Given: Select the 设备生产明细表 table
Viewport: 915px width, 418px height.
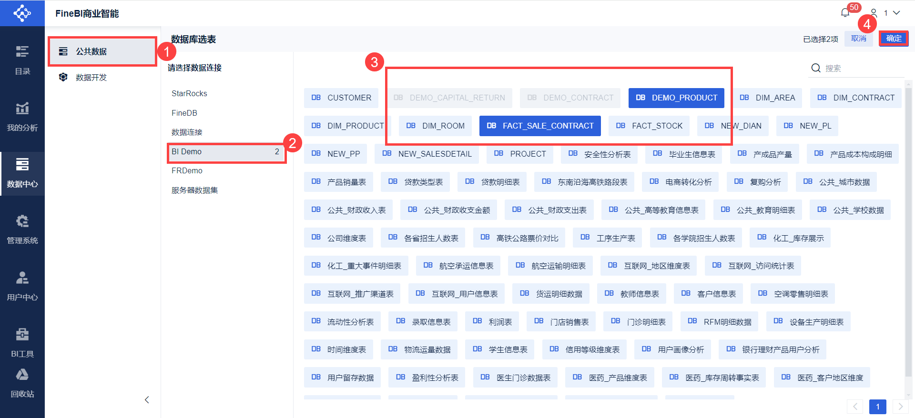Looking at the screenshot, I should [808, 322].
